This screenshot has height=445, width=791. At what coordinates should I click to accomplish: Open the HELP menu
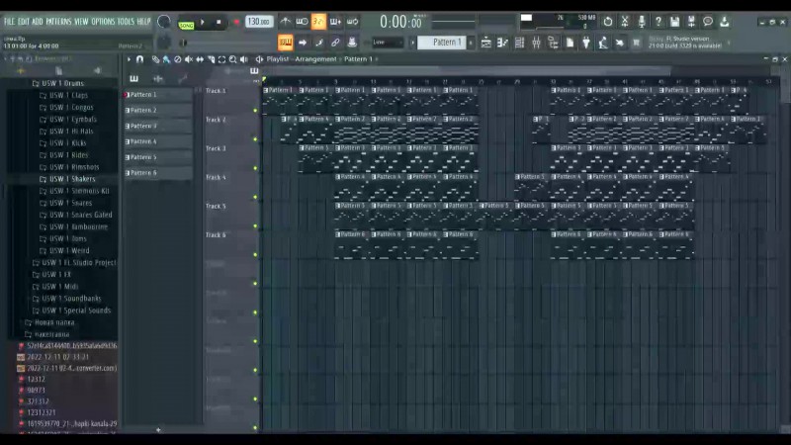click(143, 22)
